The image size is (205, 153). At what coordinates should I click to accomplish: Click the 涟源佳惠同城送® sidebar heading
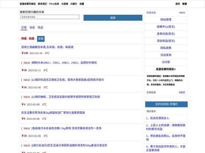point(166,69)
